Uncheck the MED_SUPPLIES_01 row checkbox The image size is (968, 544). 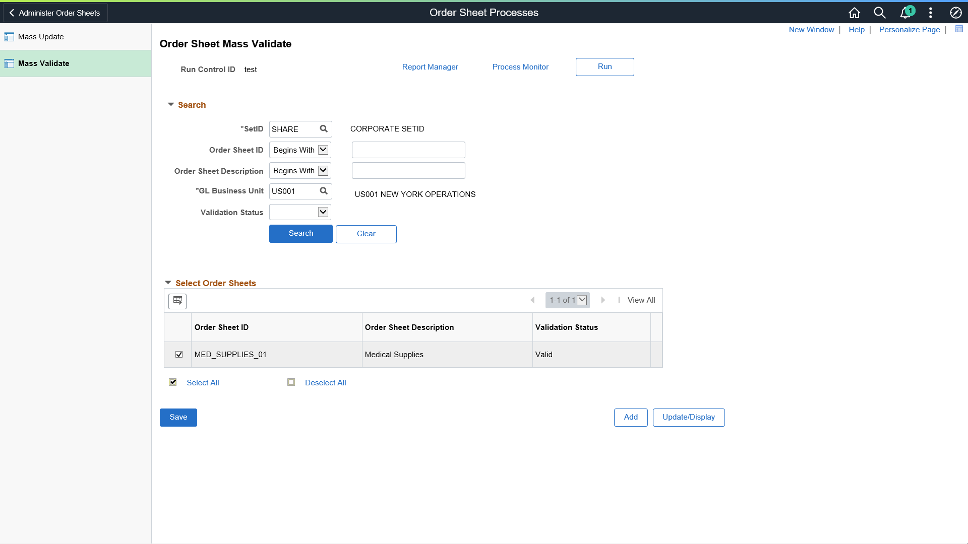click(178, 354)
